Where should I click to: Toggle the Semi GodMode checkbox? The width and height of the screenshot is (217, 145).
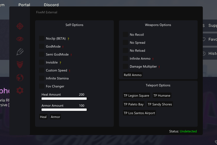tap(42, 54)
